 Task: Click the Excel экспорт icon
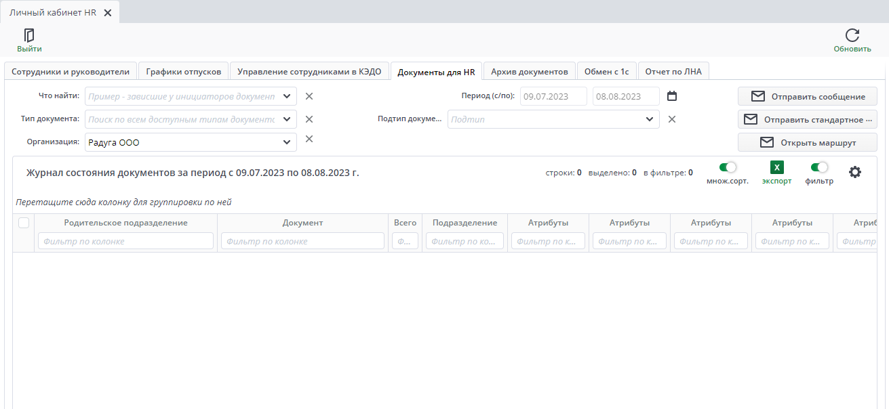pyautogui.click(x=777, y=168)
